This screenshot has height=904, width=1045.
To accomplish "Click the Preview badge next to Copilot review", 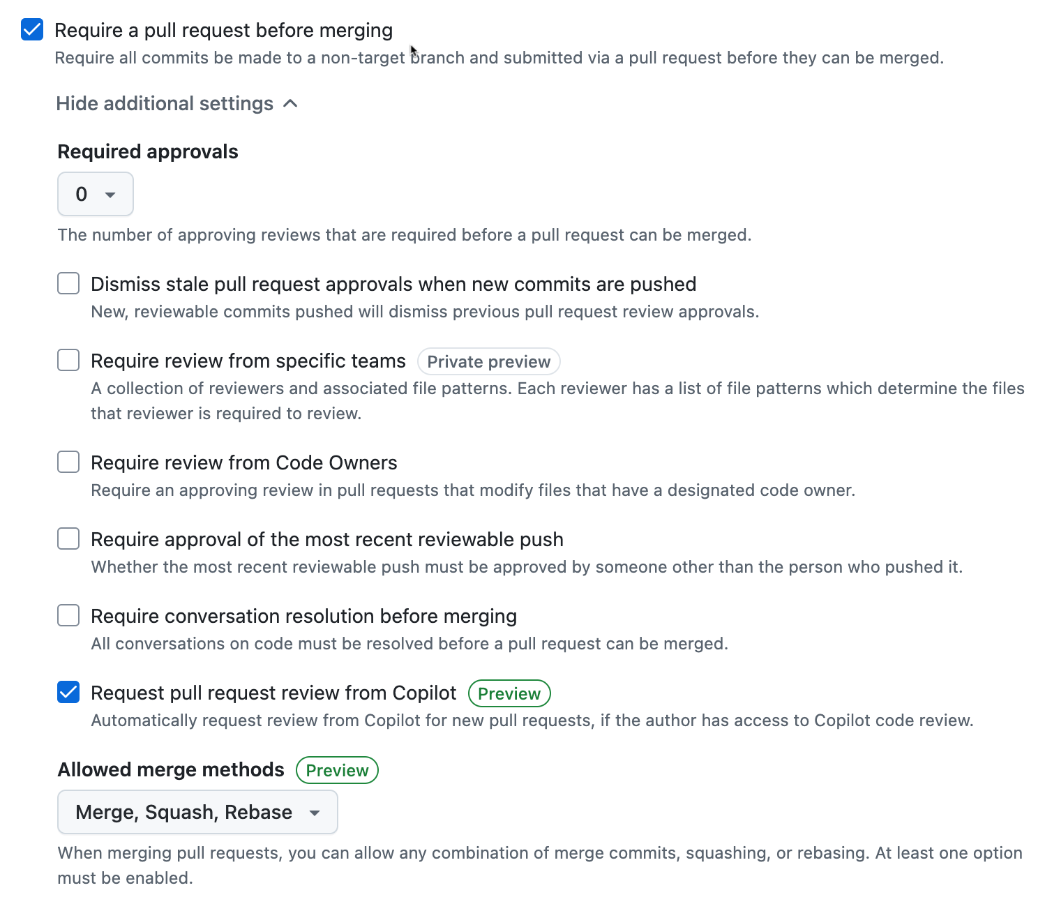I will [x=509, y=693].
